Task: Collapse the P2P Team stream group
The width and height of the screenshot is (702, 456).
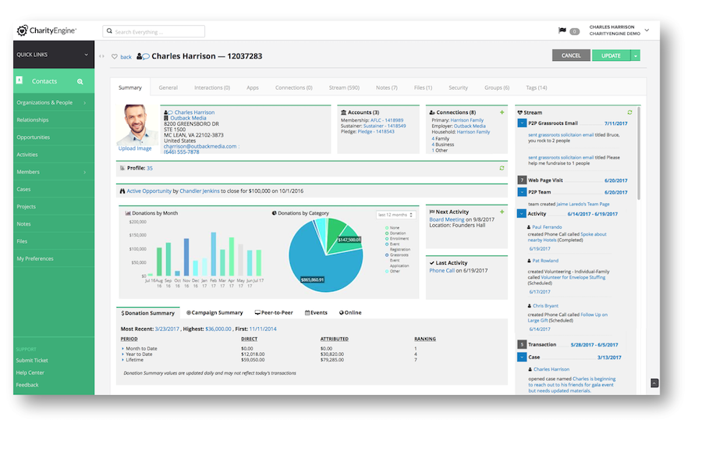Action: [x=522, y=192]
